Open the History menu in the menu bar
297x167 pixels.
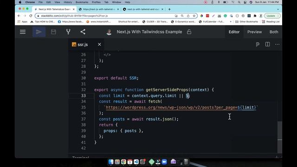[68, 2]
